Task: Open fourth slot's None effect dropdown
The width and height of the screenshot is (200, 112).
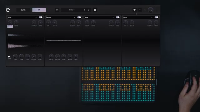Action: 138,17
